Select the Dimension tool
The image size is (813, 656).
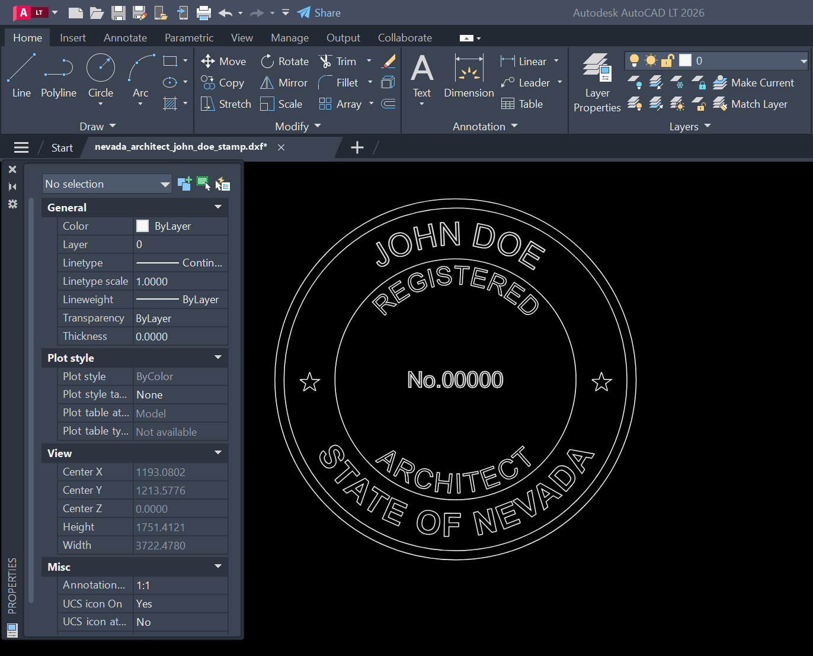pyautogui.click(x=469, y=75)
